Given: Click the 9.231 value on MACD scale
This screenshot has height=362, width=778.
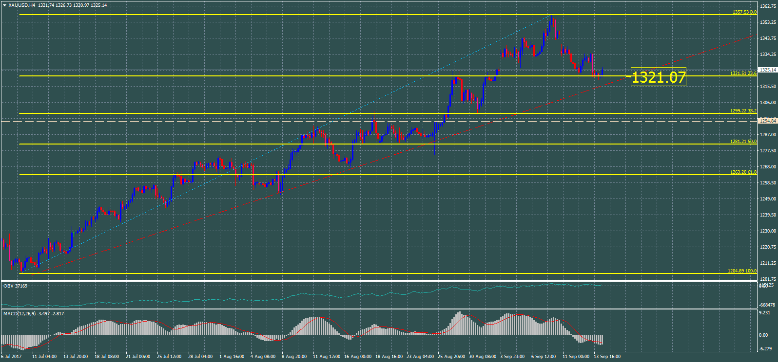Looking at the screenshot, I should (x=765, y=313).
